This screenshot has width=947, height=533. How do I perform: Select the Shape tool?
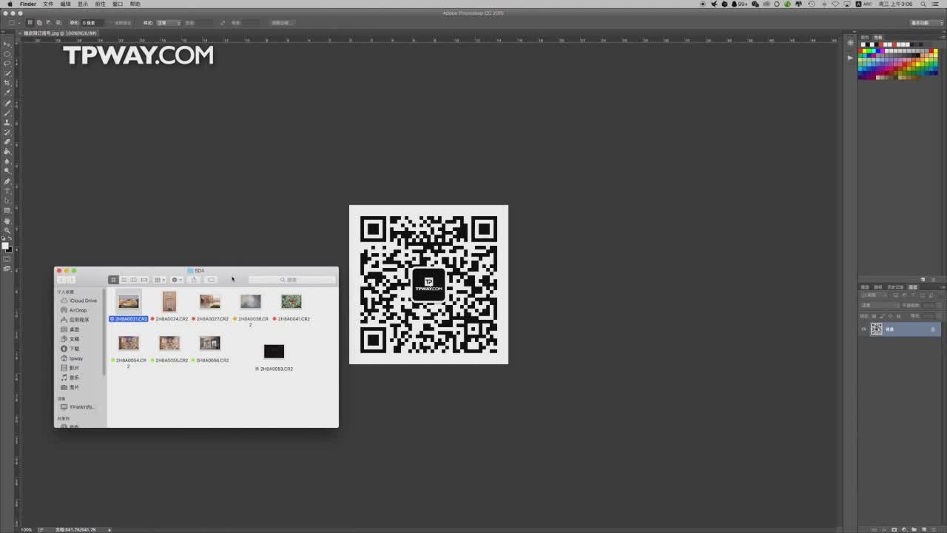click(7, 211)
